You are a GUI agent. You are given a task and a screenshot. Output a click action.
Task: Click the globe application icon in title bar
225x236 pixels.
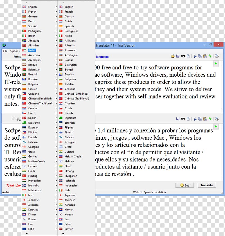point(4,45)
